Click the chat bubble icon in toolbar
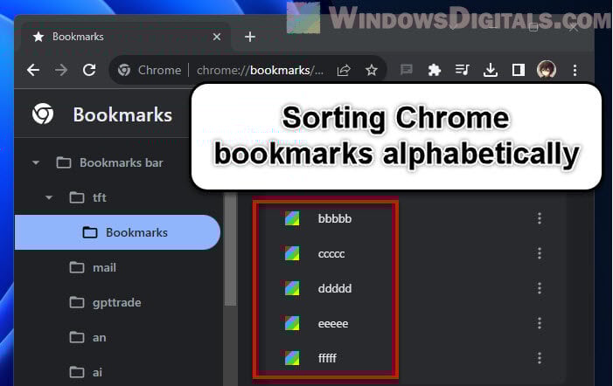This screenshot has width=613, height=386. pos(407,70)
